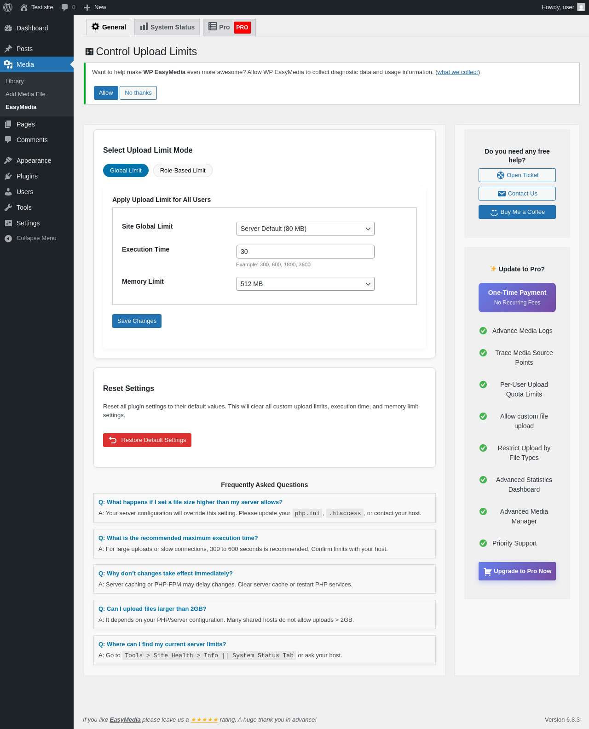Viewport: 589px width, 729px height.
Task: Open the Dashboard menu item
Action: click(x=37, y=28)
